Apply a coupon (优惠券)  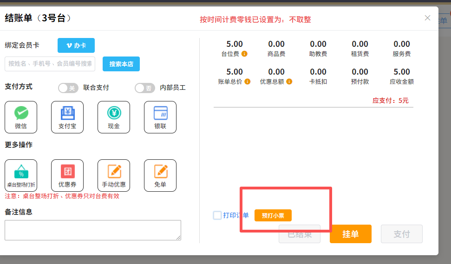click(x=67, y=176)
